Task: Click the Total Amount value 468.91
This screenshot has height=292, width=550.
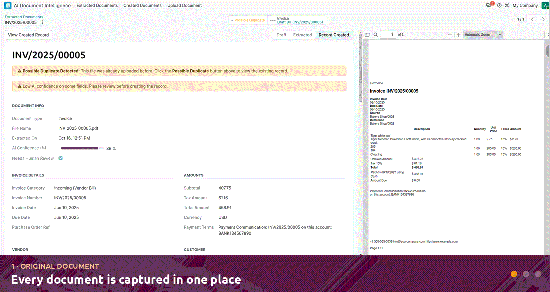Action: [x=225, y=208]
